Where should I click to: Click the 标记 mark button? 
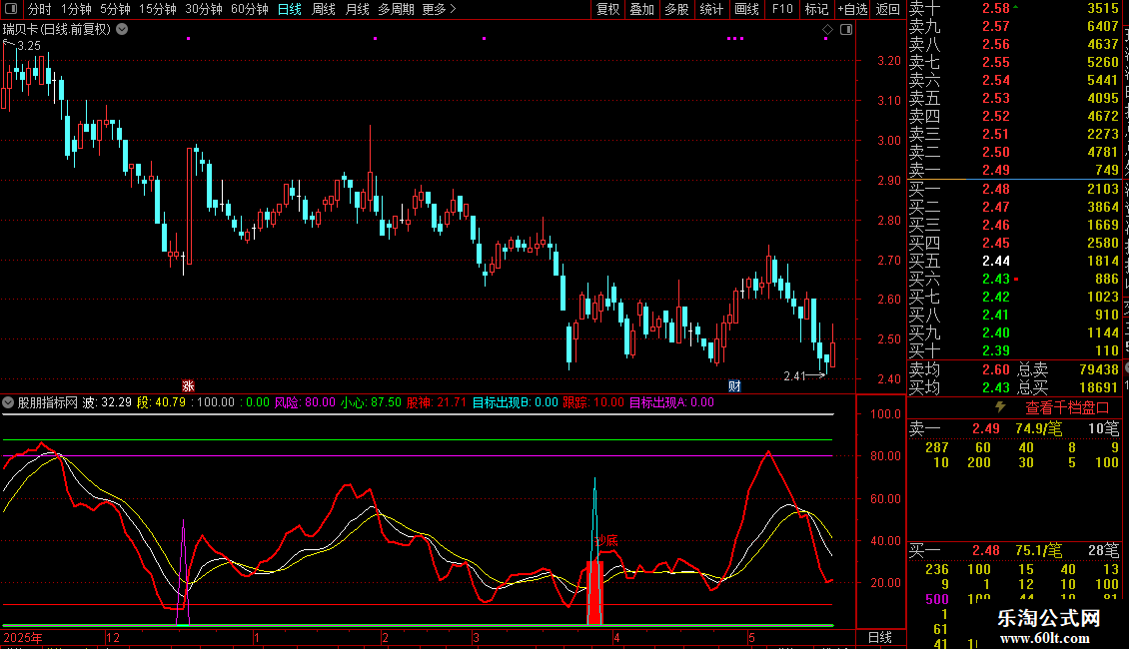pos(816,9)
